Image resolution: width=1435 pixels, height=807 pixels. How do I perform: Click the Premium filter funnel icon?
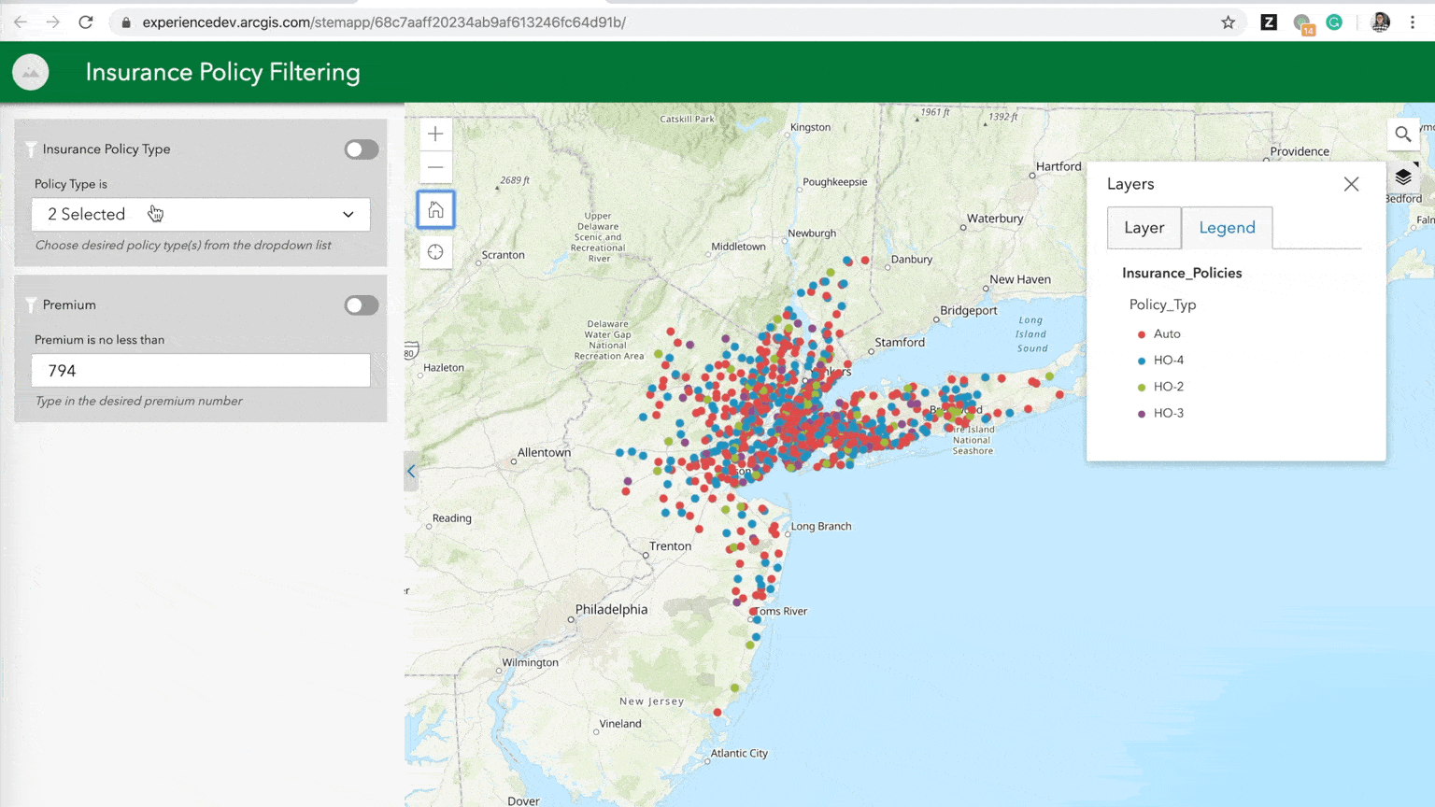pos(31,305)
